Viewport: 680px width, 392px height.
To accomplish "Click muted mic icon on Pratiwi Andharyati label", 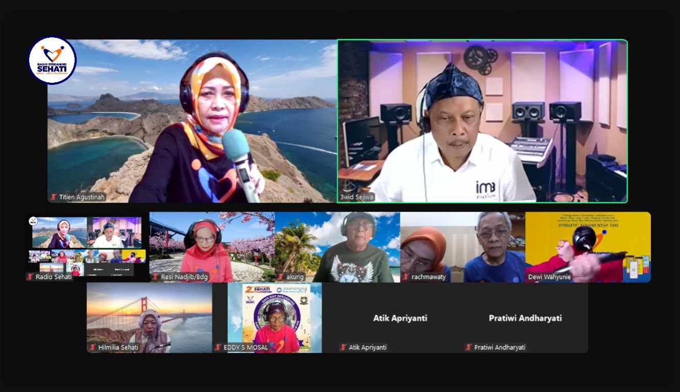I will pos(468,348).
